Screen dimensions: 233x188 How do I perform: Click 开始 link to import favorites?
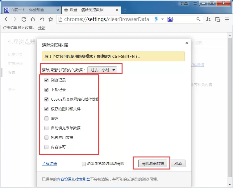(41, 28)
